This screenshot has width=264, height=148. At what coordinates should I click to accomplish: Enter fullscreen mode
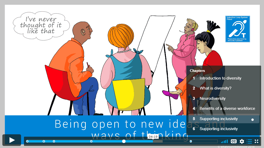click(256, 141)
